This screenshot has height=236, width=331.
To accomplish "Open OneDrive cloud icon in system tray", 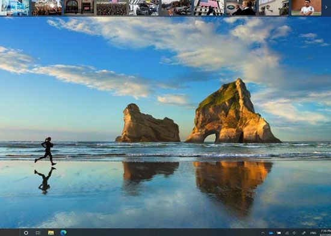I will pos(271,233).
